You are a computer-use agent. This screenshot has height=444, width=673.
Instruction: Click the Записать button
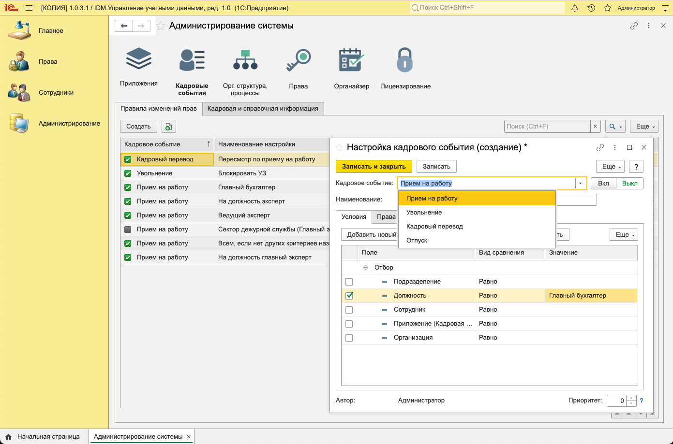[x=436, y=166]
